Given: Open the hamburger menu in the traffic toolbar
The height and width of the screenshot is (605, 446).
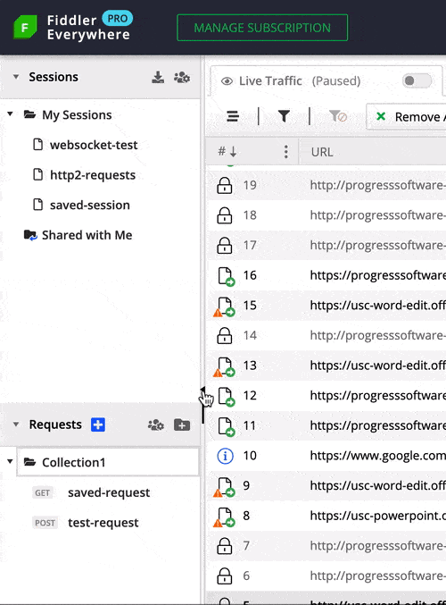Looking at the screenshot, I should [233, 116].
